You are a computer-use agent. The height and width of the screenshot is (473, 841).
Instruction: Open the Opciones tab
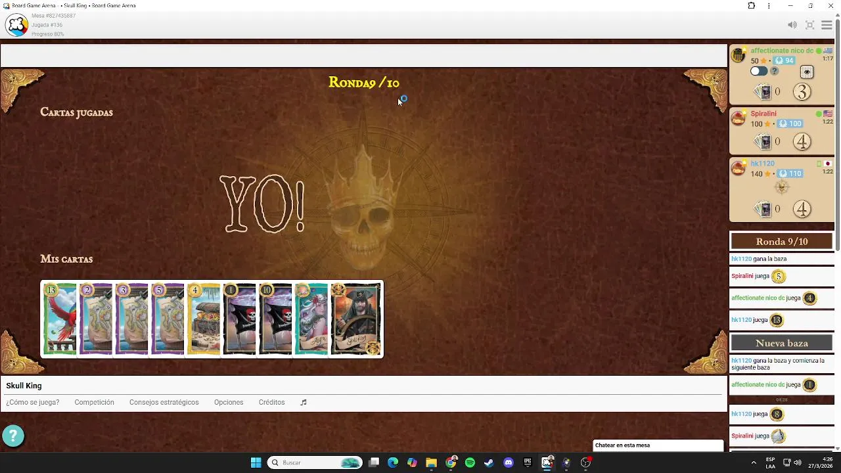[x=229, y=402]
